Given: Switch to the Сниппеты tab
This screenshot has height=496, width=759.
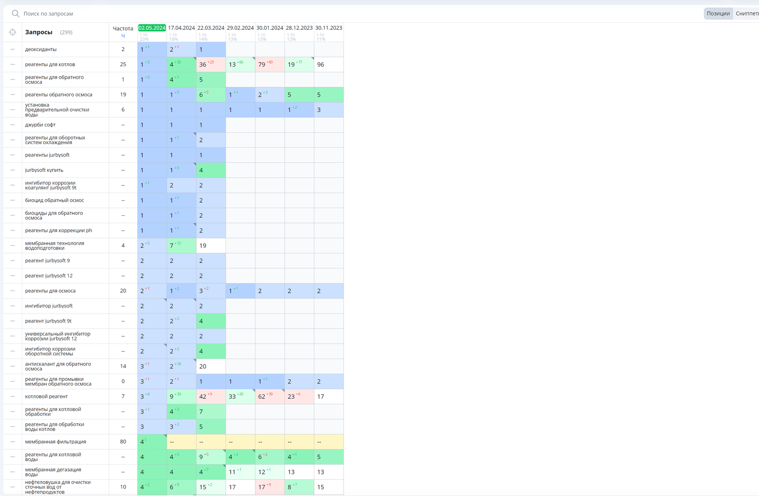Looking at the screenshot, I should pyautogui.click(x=747, y=14).
